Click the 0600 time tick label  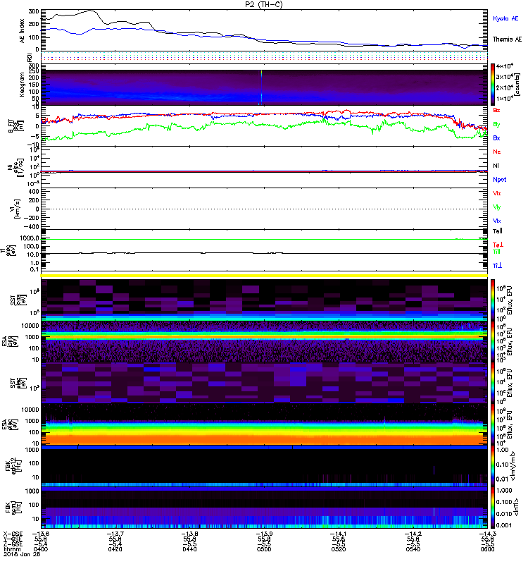(487, 549)
